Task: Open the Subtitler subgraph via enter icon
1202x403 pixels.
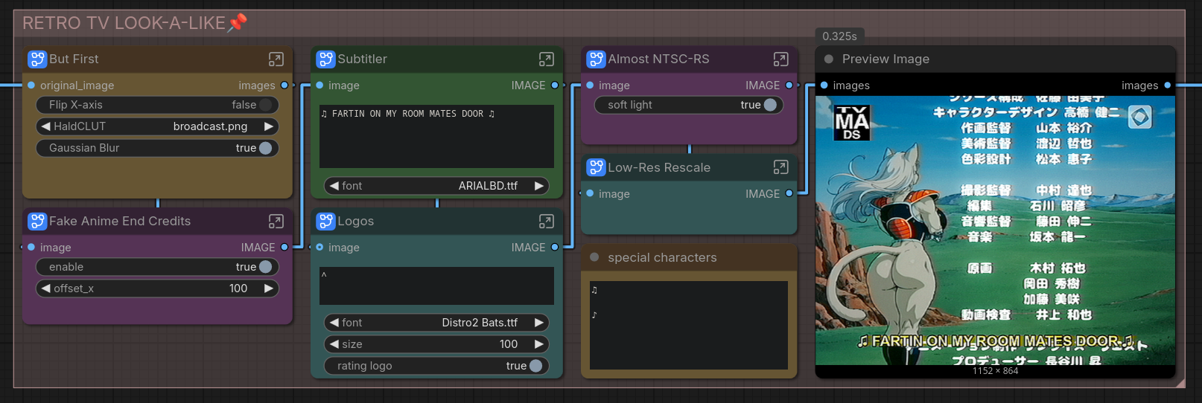Action: pyautogui.click(x=546, y=59)
